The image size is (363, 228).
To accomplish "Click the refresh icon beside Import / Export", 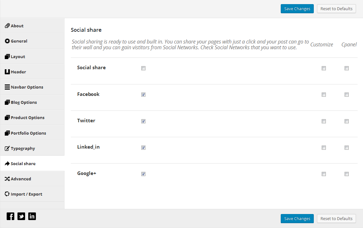I will click(7, 194).
